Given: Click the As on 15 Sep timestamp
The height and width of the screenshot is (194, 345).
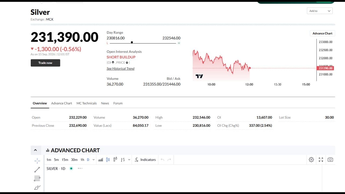Looking at the screenshot, I should pos(50,54).
